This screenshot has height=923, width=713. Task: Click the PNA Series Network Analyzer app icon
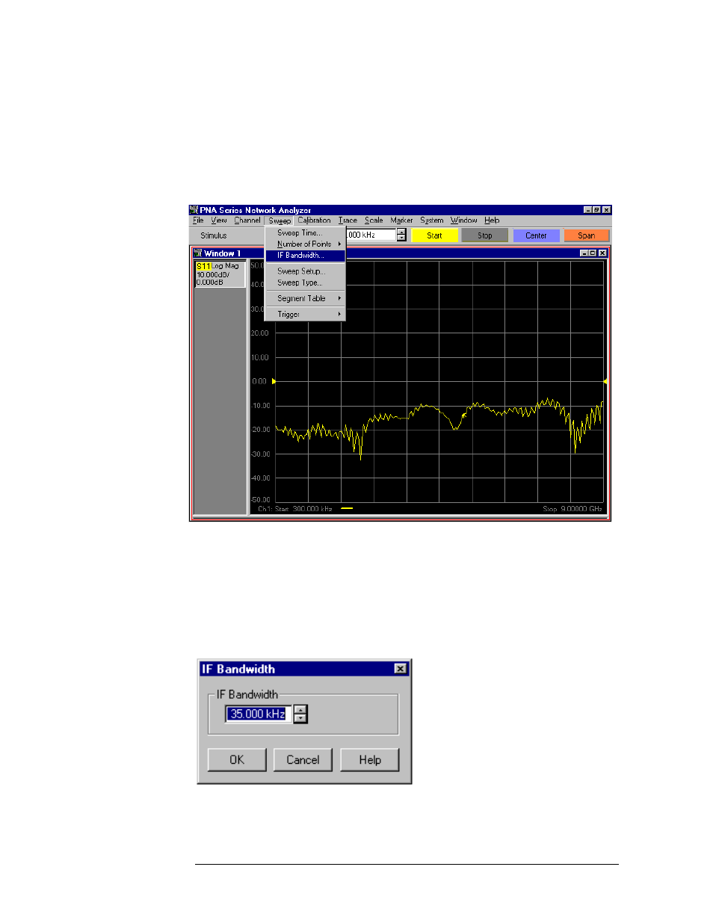pyautogui.click(x=194, y=210)
